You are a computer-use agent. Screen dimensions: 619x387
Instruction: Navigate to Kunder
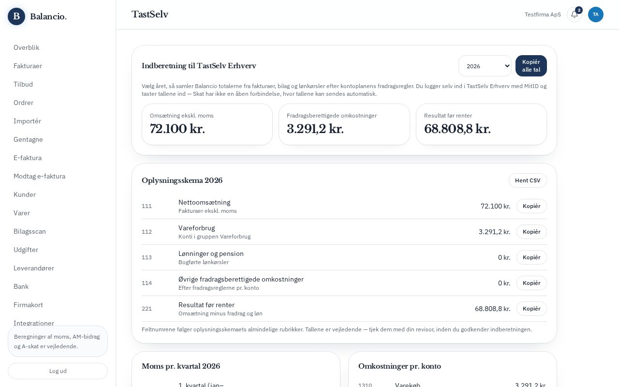(x=58, y=194)
